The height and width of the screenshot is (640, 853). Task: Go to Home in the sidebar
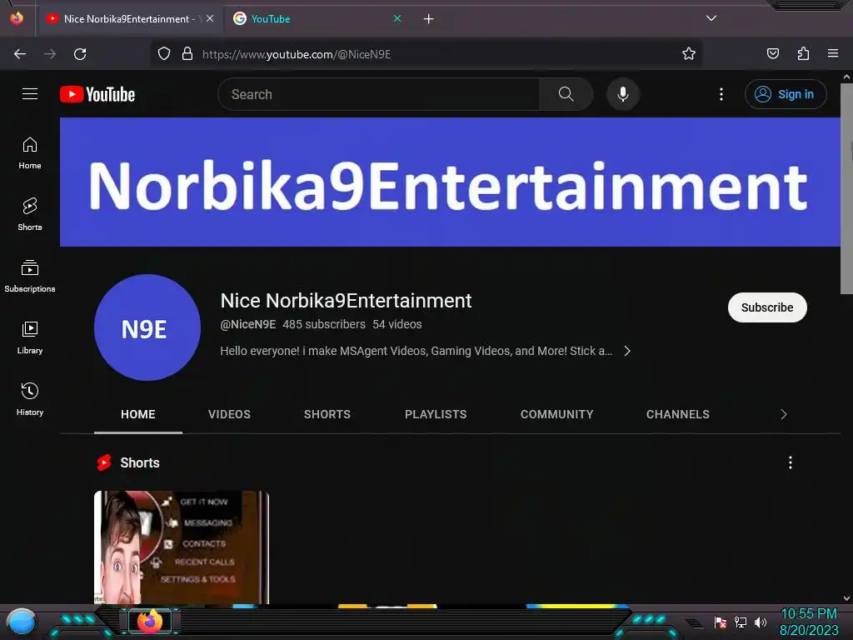pos(30,153)
